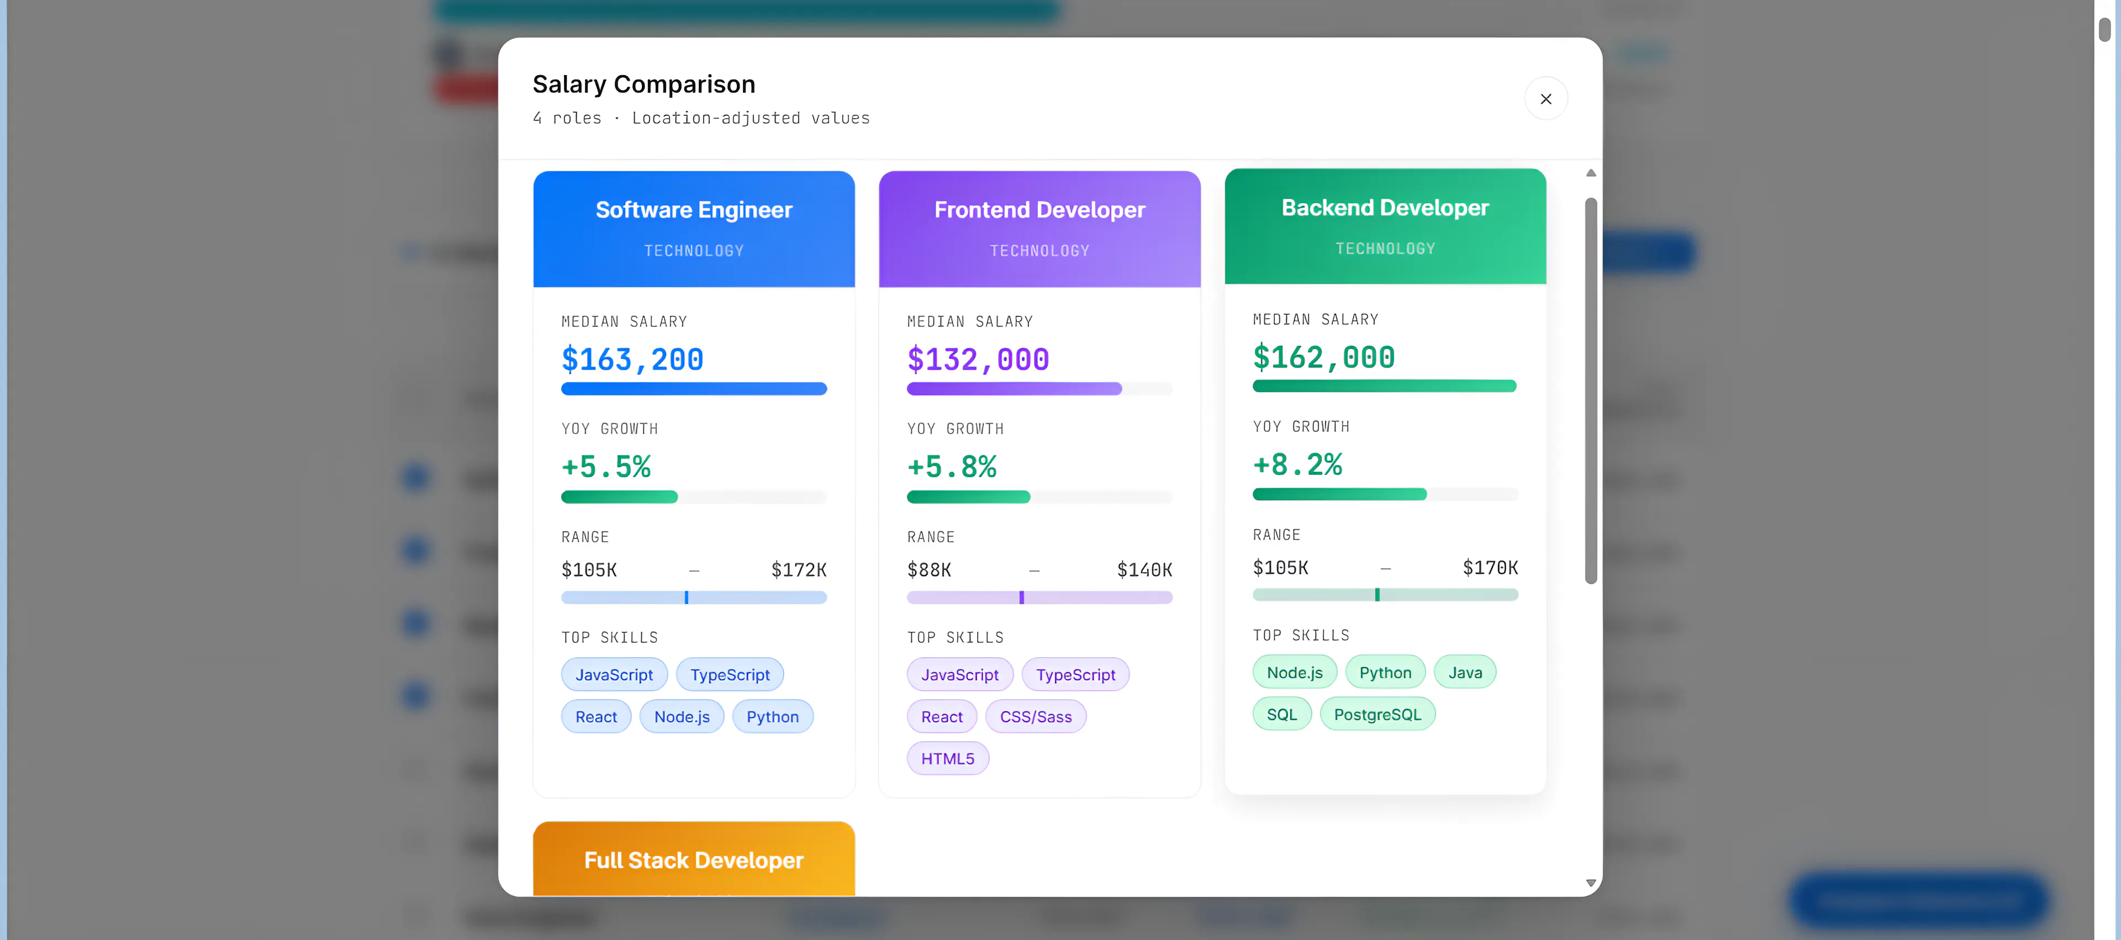Select the Backend Developer card header
2121x940 pixels.
click(1385, 226)
